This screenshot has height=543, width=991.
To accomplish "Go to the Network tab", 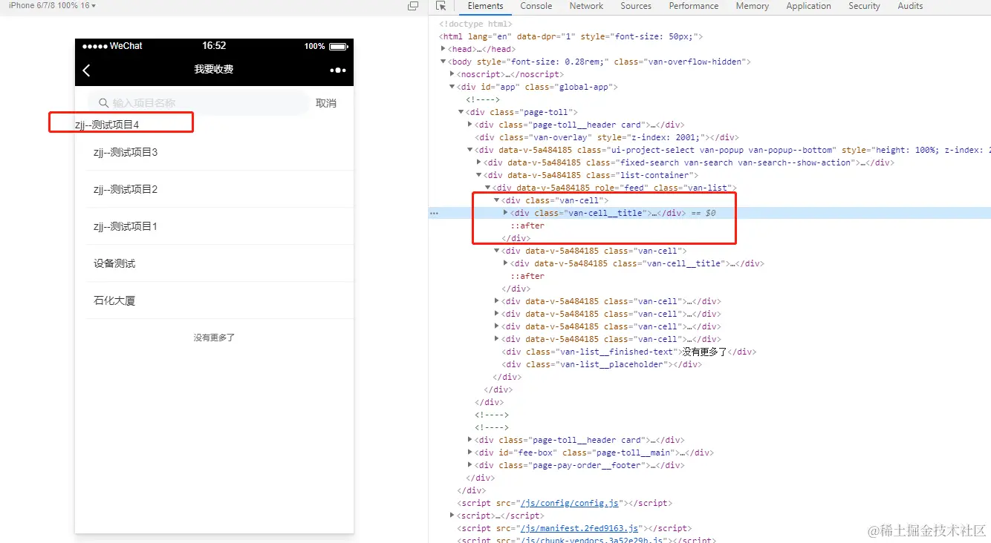I will pos(587,6).
